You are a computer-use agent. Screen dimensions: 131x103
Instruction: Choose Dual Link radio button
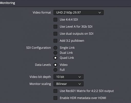click(x=55, y=53)
